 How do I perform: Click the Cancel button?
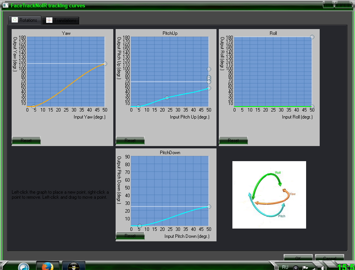coord(329,258)
